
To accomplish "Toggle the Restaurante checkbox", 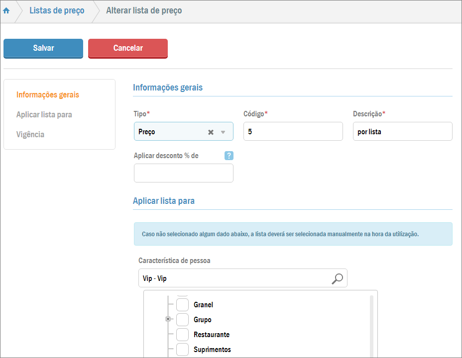I will (182, 335).
